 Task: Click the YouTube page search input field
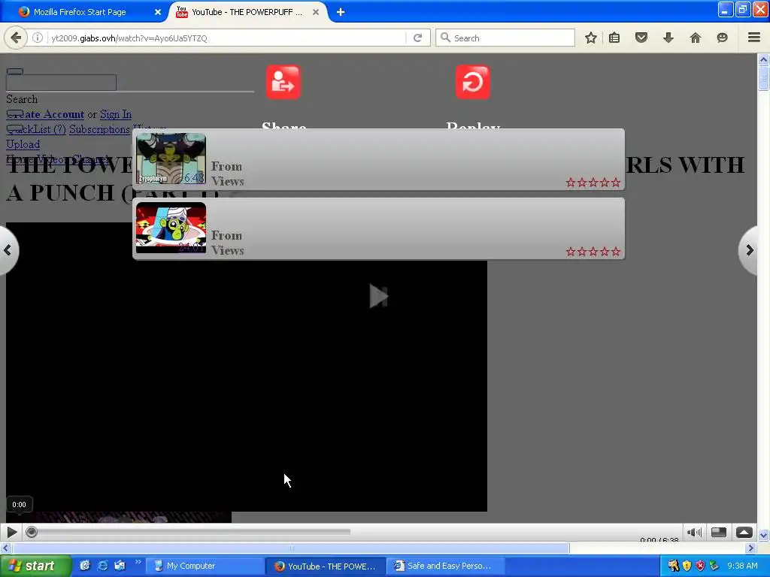coord(61,83)
